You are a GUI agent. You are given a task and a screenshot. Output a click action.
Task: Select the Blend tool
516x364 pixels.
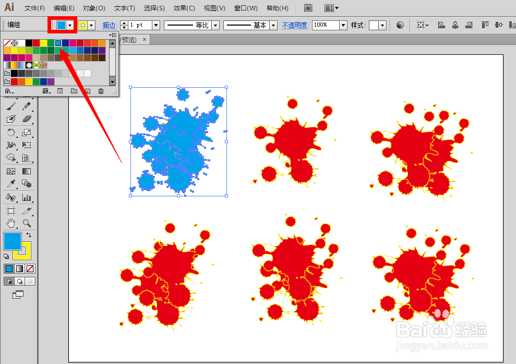[27, 184]
